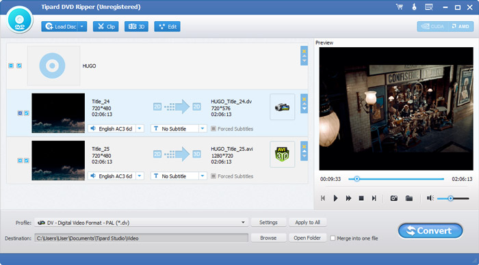Stop the preview playback

(x=361, y=198)
